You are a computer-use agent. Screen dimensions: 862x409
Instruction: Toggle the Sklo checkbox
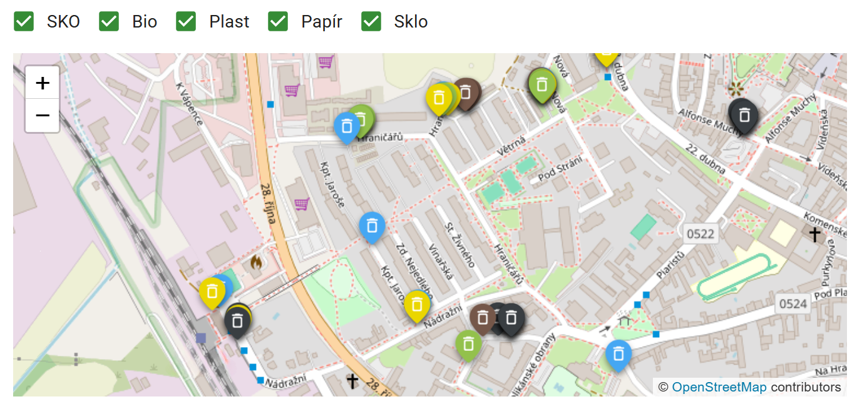coord(371,21)
